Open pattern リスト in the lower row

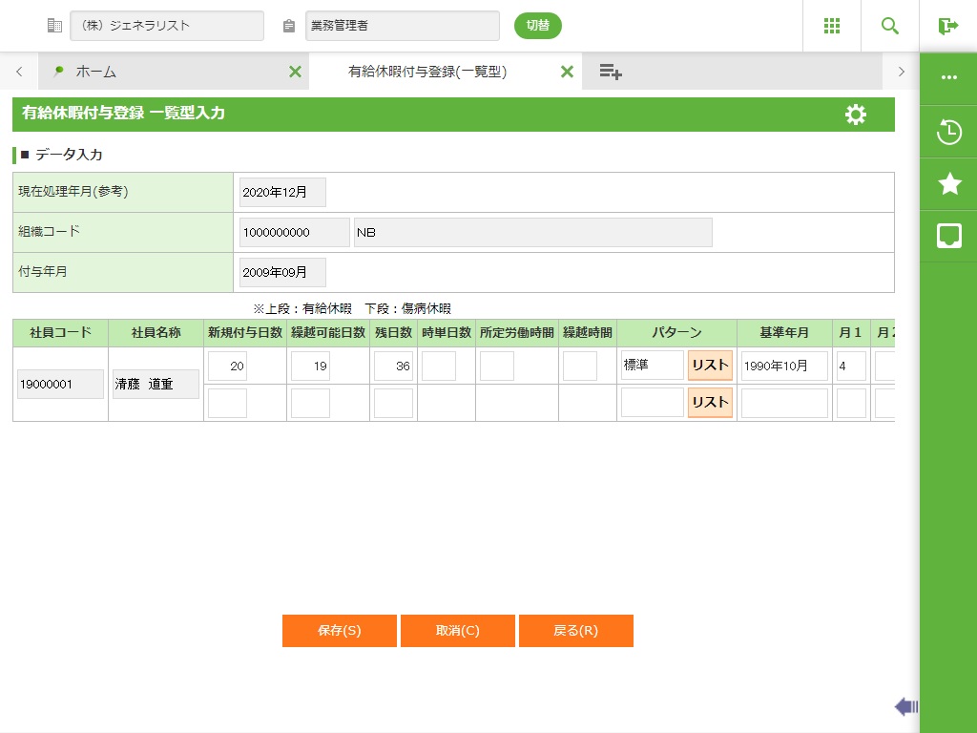(x=710, y=403)
